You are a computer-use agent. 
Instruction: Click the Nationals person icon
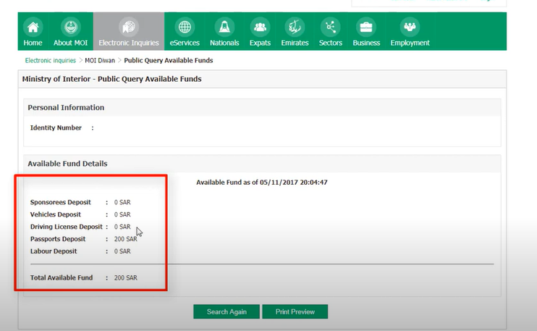pos(224,27)
